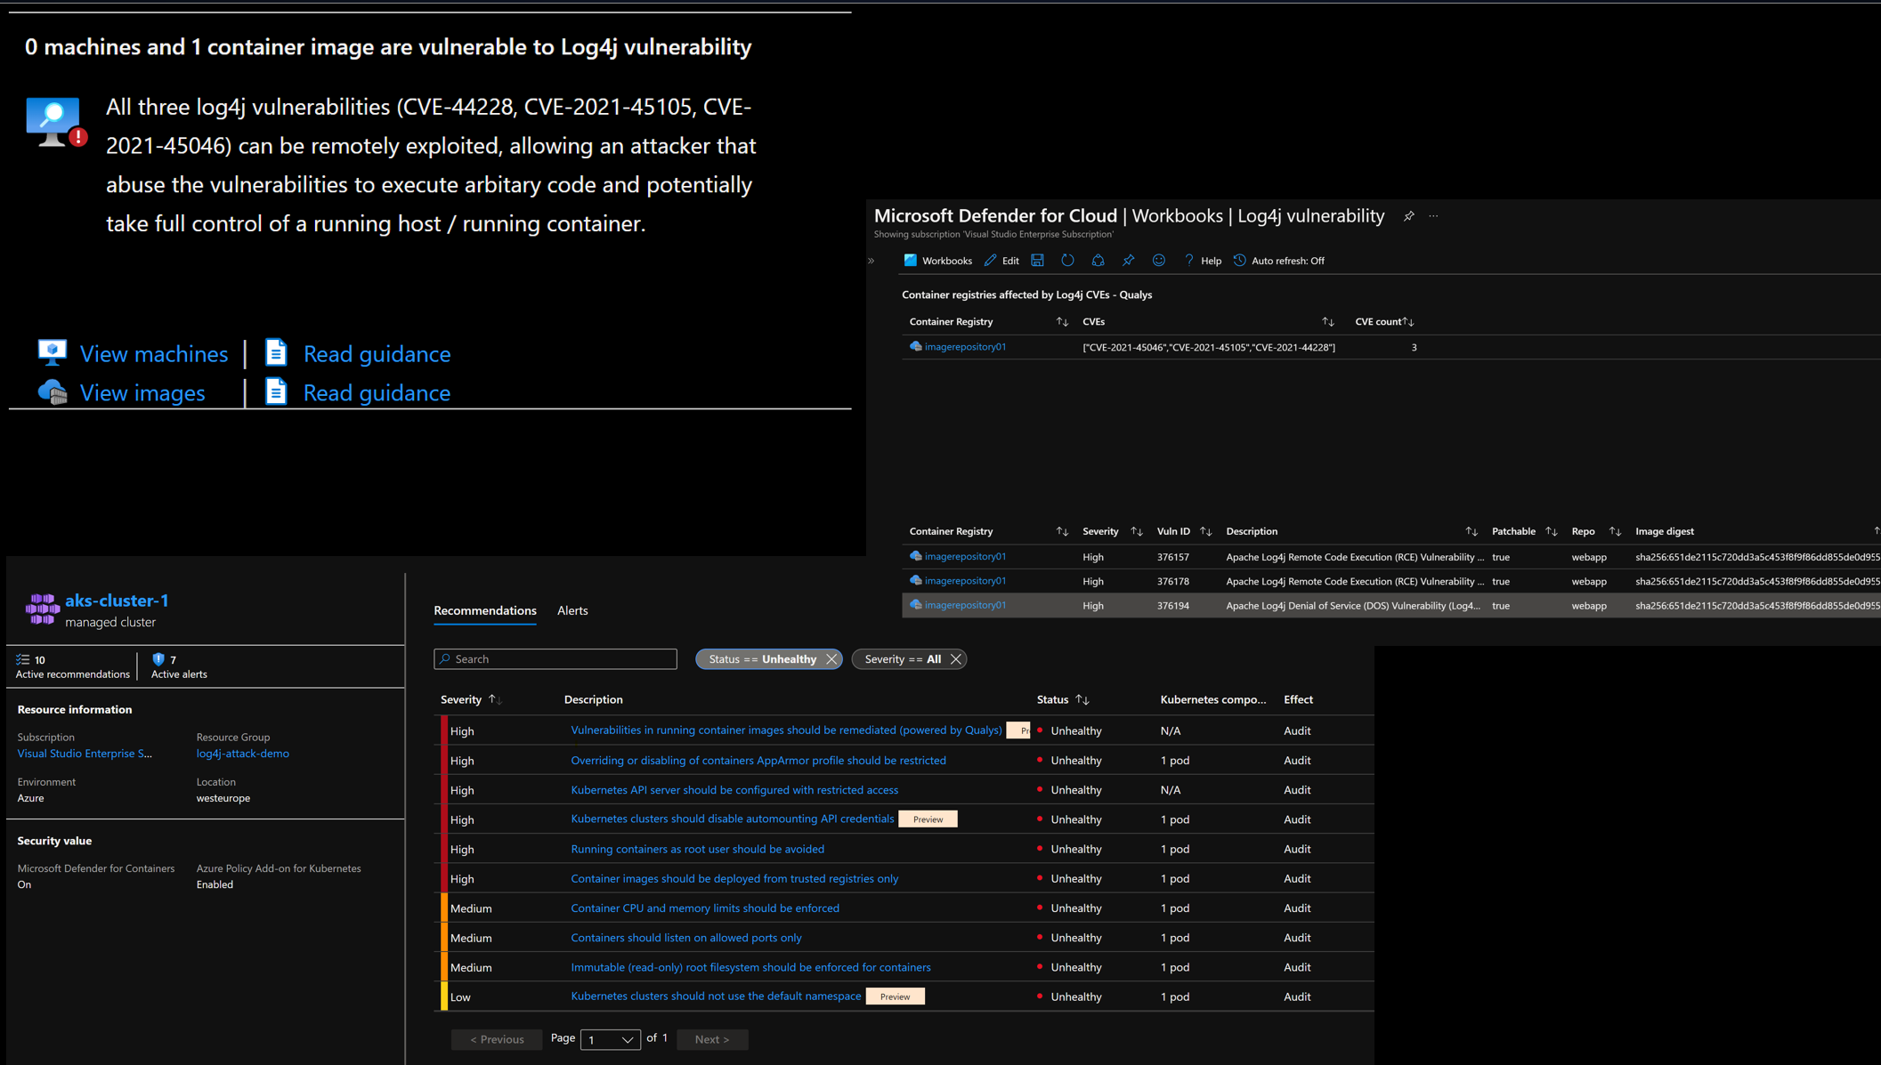
Task: Select the Workbooks gallery icon
Action: [910, 260]
